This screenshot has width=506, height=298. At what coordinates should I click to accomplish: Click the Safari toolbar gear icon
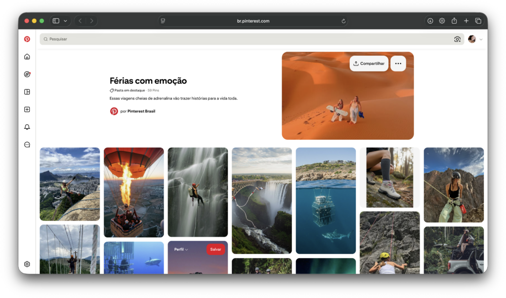tap(442, 21)
